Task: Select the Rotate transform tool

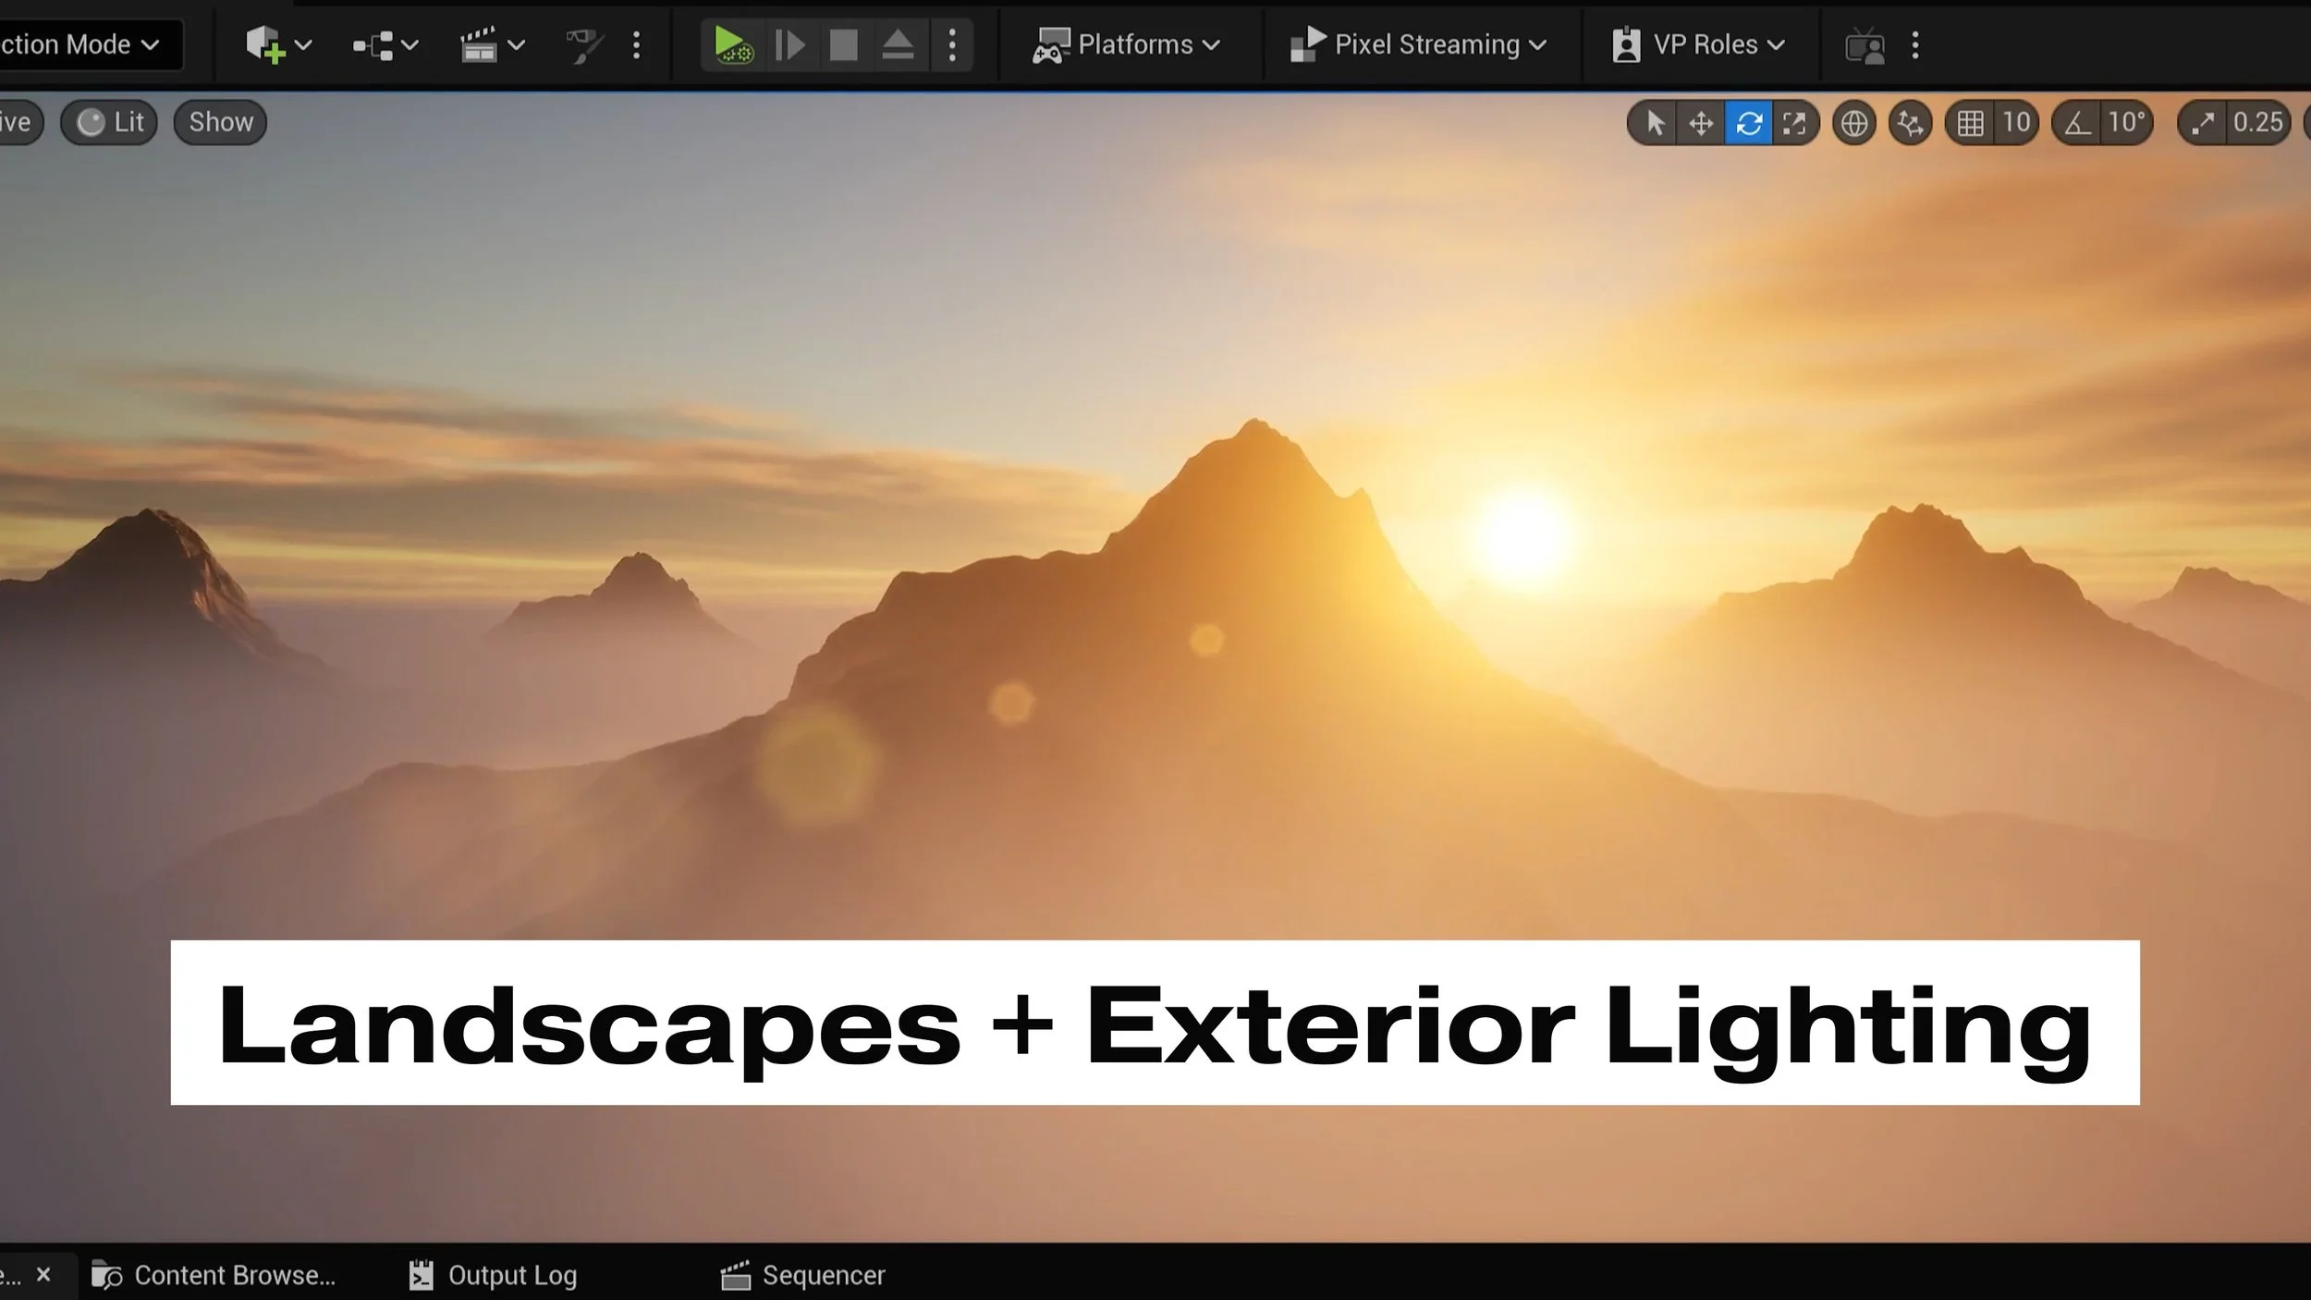Action: tap(1748, 123)
